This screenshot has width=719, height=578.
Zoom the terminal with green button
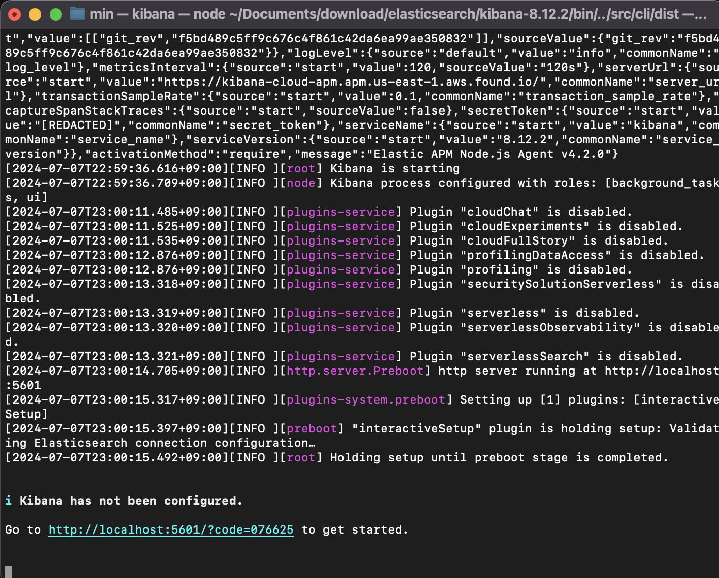(x=56, y=14)
